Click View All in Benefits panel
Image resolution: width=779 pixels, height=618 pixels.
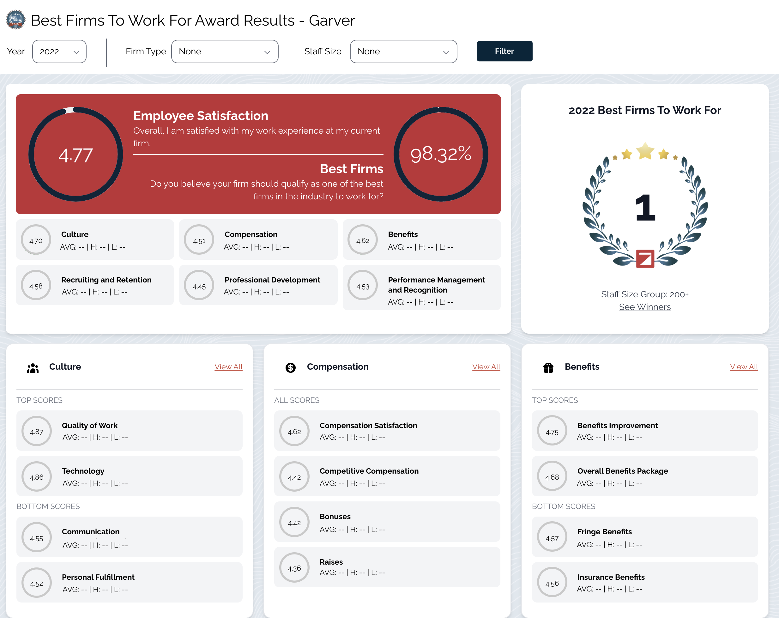click(x=744, y=367)
